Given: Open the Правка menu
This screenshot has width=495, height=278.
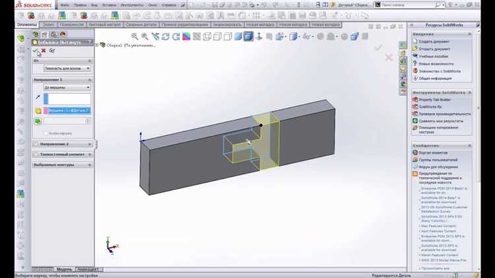Looking at the screenshot, I should click(80, 5).
